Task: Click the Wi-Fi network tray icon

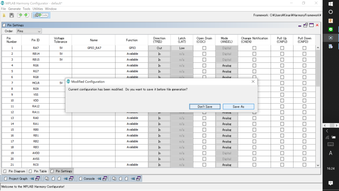Action: coord(327,138)
